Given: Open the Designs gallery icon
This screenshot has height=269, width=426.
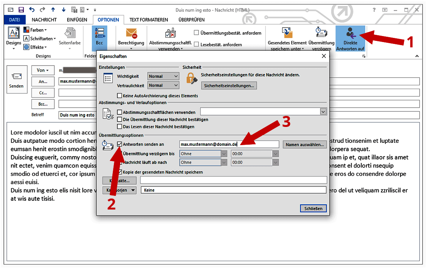Looking at the screenshot, I should click(x=13, y=37).
